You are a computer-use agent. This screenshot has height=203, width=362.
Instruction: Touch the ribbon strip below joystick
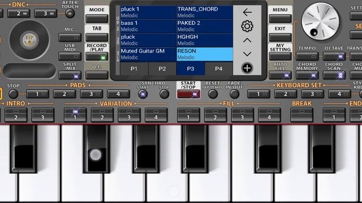click(29, 71)
